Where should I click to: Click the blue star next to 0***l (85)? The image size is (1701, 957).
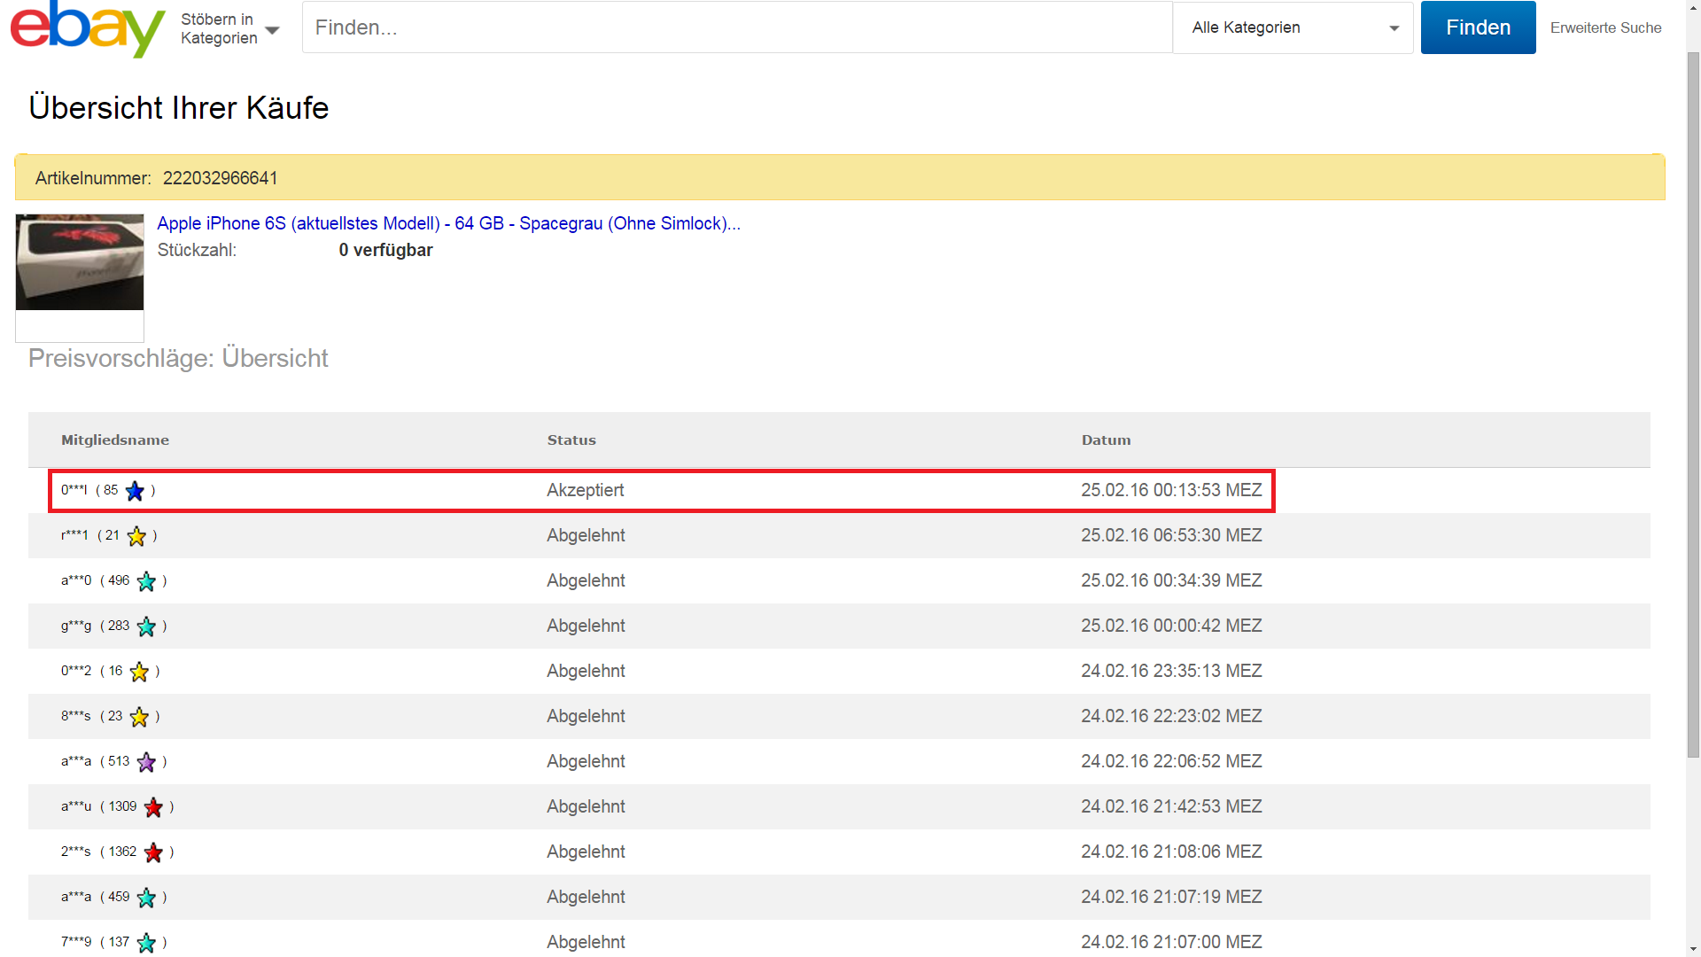(135, 491)
